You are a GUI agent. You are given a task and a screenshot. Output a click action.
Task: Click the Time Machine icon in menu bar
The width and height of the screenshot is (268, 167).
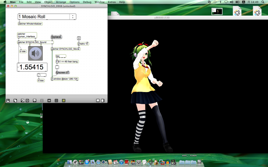(215, 2)
